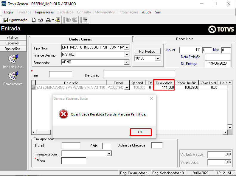This screenshot has height=176, width=236.
Task: Click the Vlr. Cofins Subs. field
Action: pyautogui.click(x=219, y=155)
